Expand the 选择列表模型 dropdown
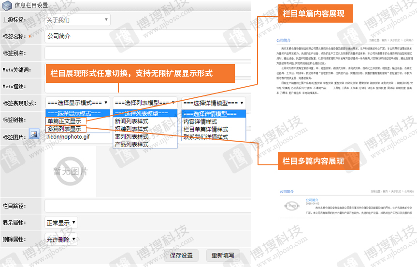 pyautogui.click(x=144, y=103)
